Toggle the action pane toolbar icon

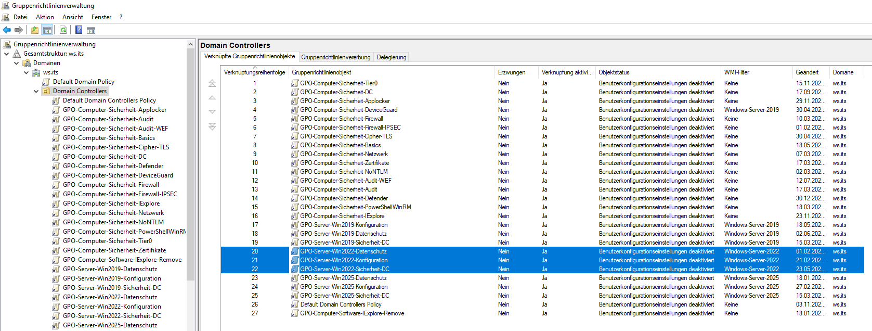(x=91, y=30)
